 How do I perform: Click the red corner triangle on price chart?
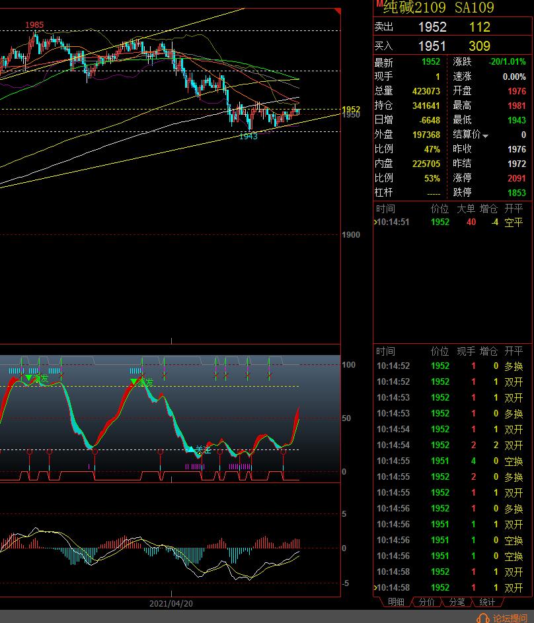(x=338, y=11)
